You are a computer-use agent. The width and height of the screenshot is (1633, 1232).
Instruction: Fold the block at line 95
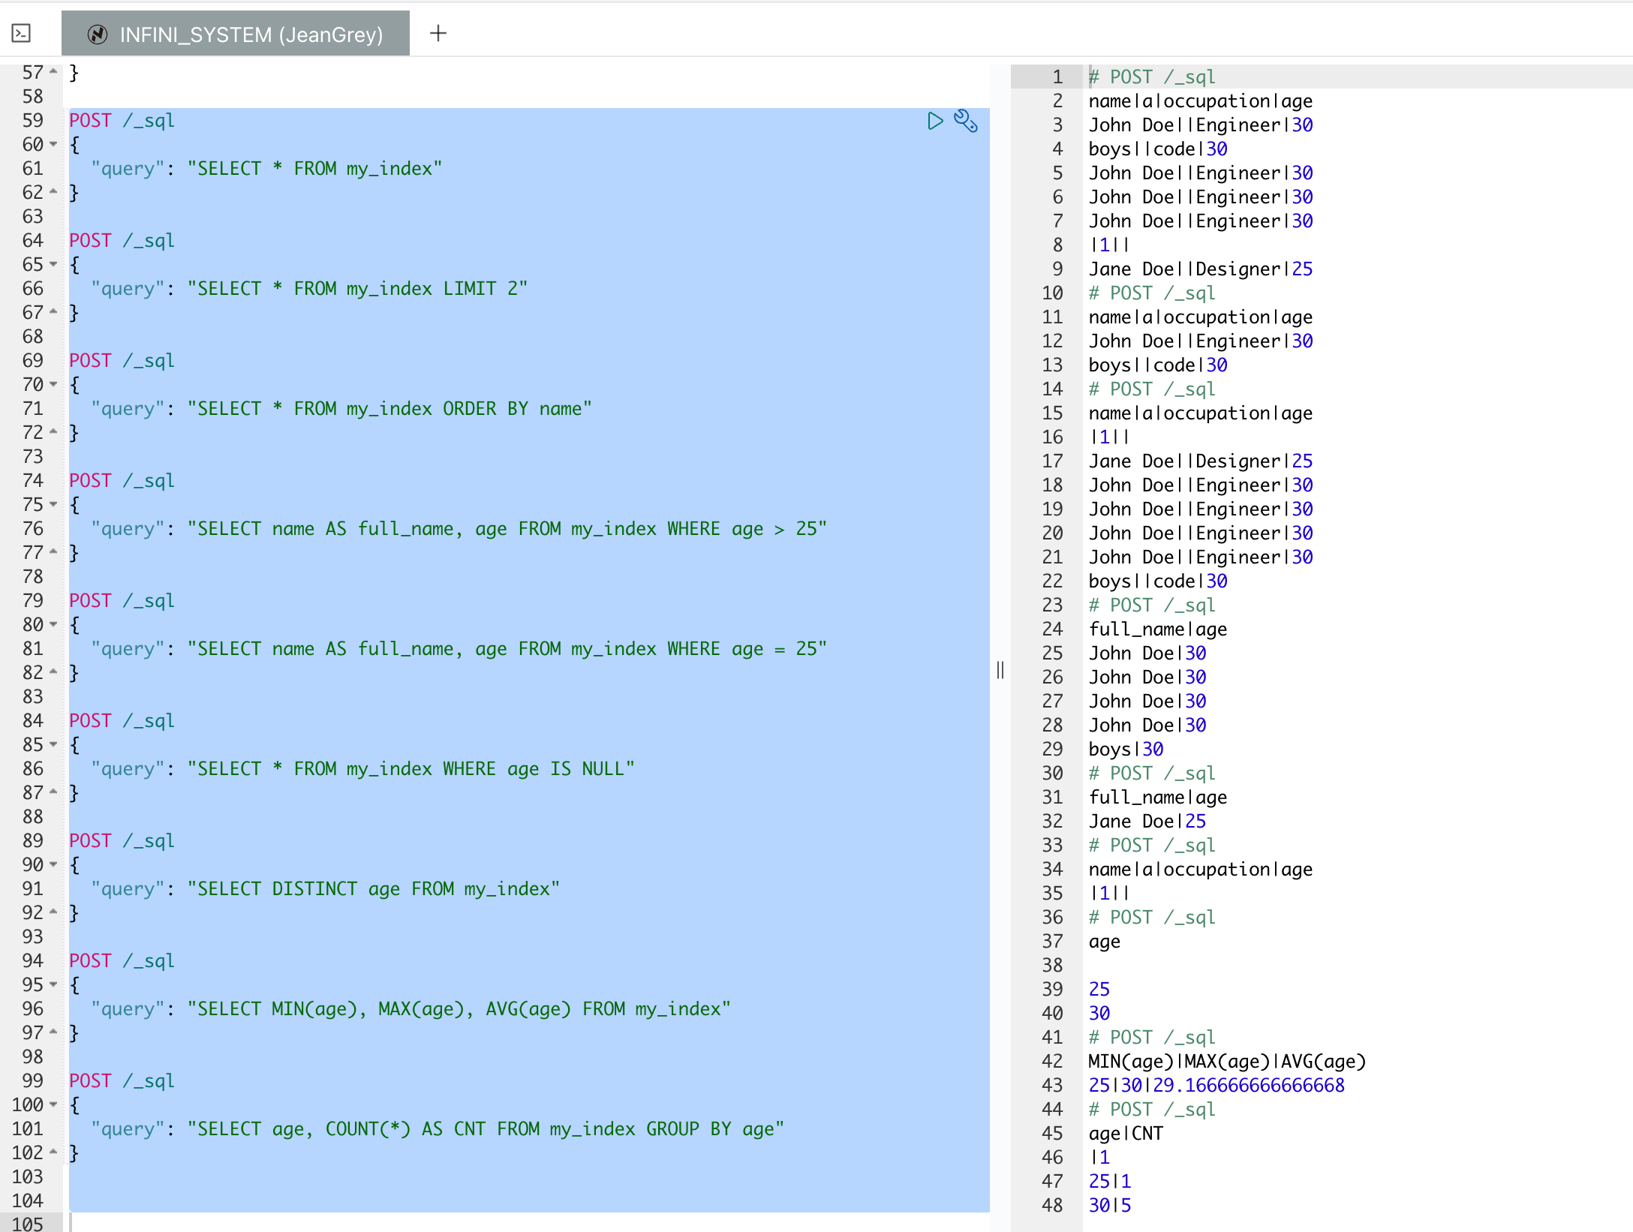(54, 984)
